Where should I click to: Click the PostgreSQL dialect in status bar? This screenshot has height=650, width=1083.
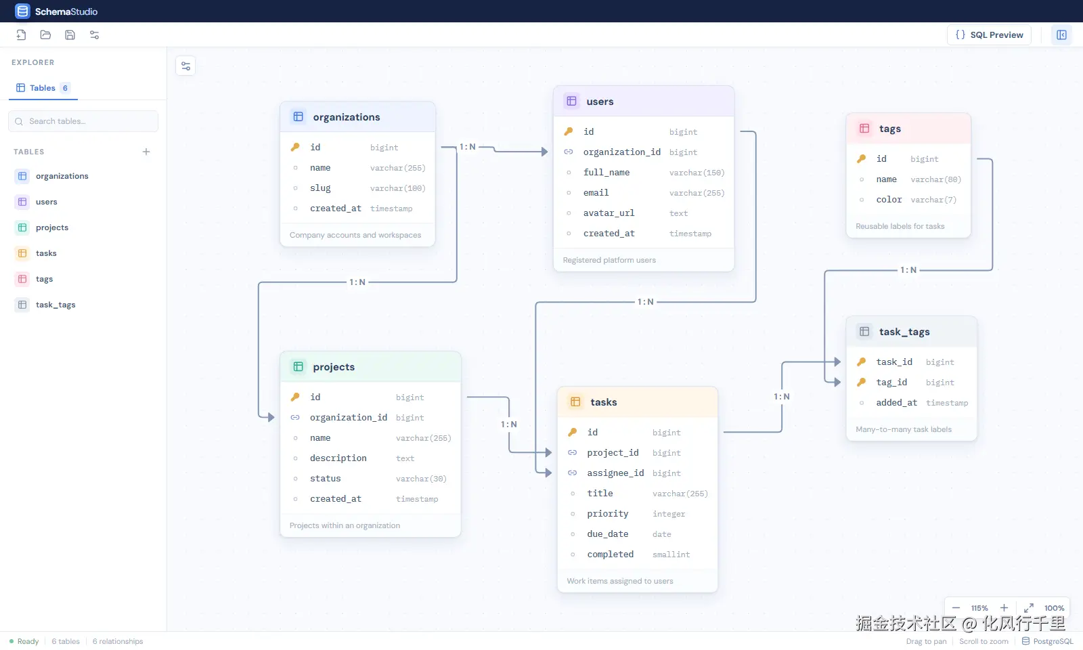1048,641
